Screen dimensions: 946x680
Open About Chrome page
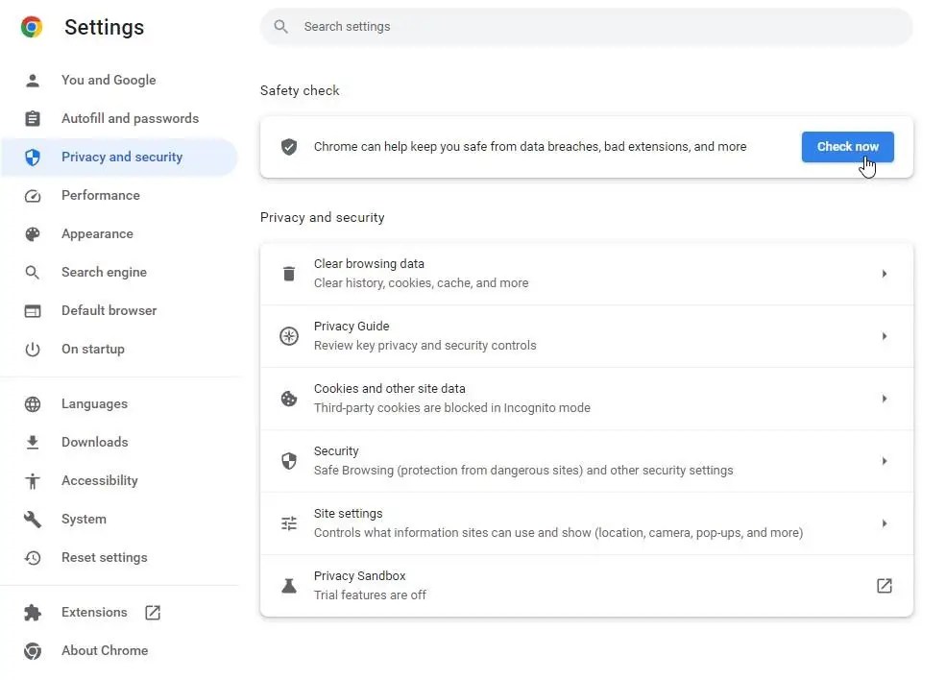click(x=104, y=650)
